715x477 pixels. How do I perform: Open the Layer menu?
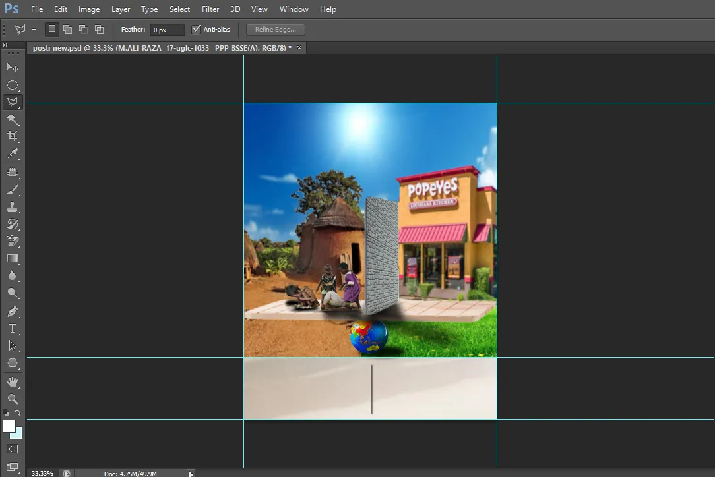point(121,9)
